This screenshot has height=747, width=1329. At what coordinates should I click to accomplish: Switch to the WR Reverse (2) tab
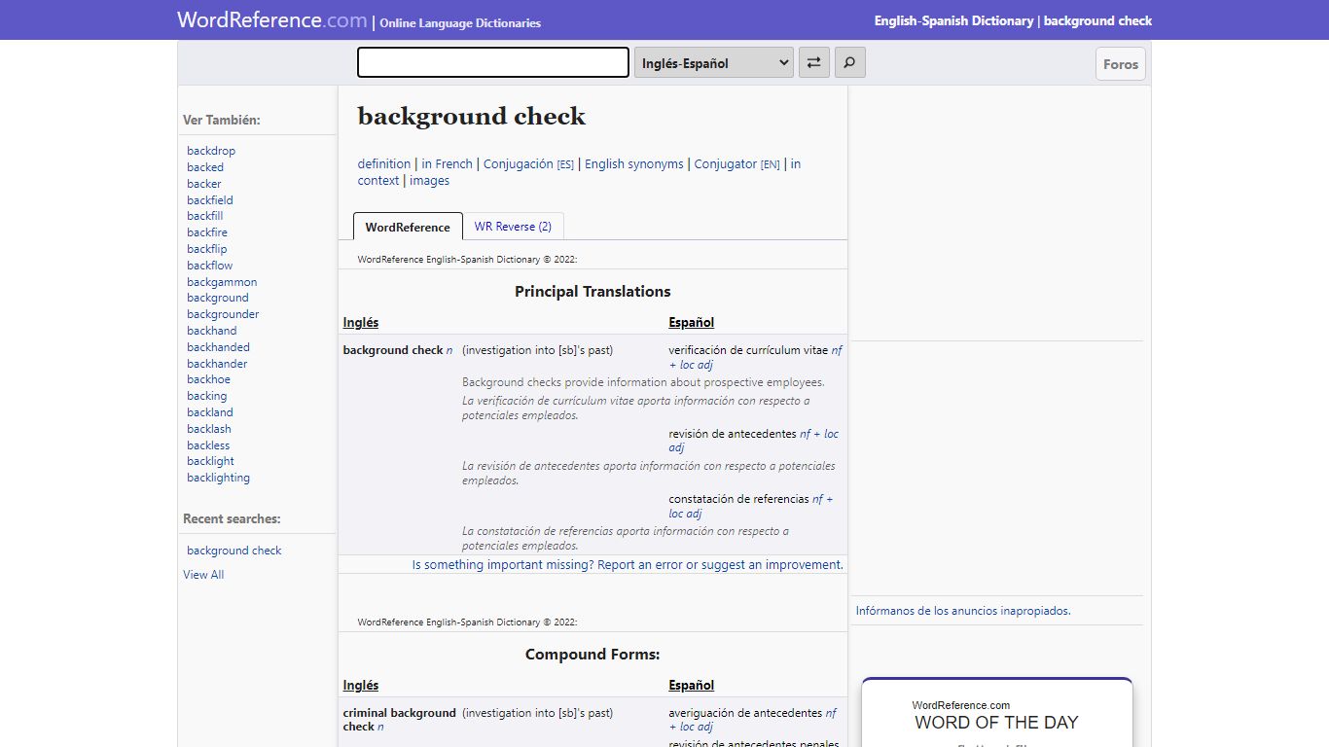point(513,227)
